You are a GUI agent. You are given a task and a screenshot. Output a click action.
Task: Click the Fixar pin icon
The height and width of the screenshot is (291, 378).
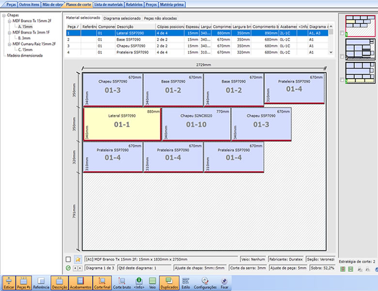(x=224, y=283)
